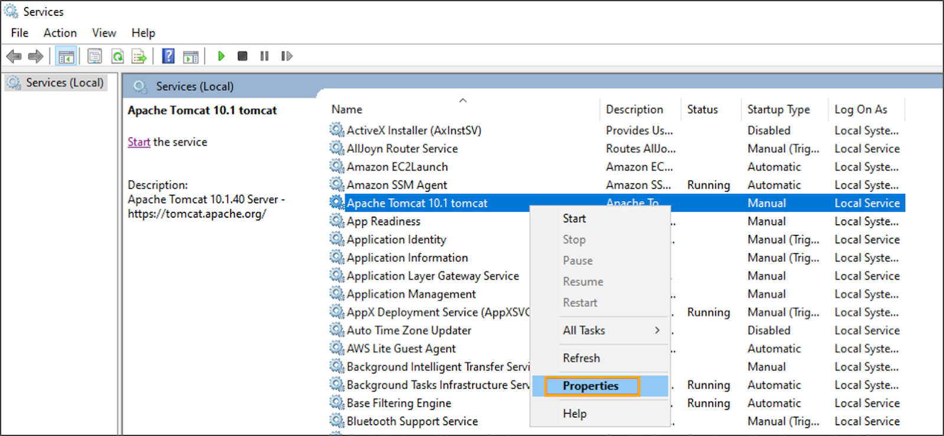Click the Startup Type column header
Screen dimensions: 944x436
(x=778, y=110)
